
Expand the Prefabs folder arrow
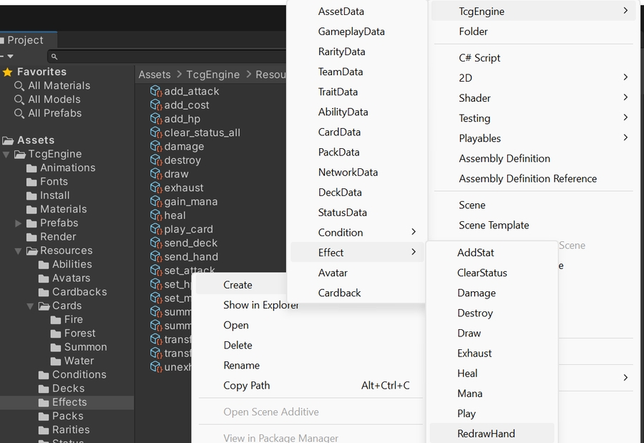click(19, 223)
